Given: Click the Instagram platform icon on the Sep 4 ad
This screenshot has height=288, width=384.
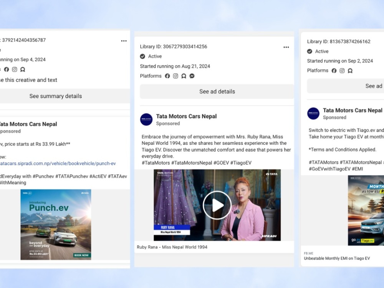Looking at the screenshot, I should (15, 70).
